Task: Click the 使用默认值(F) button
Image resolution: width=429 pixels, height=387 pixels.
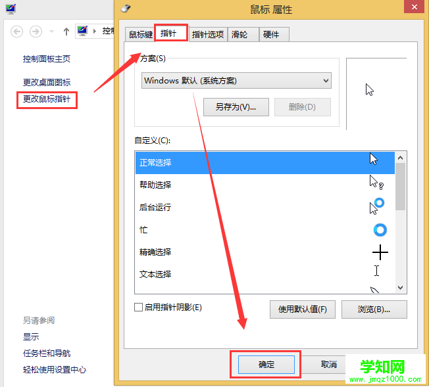Action: coord(302,309)
